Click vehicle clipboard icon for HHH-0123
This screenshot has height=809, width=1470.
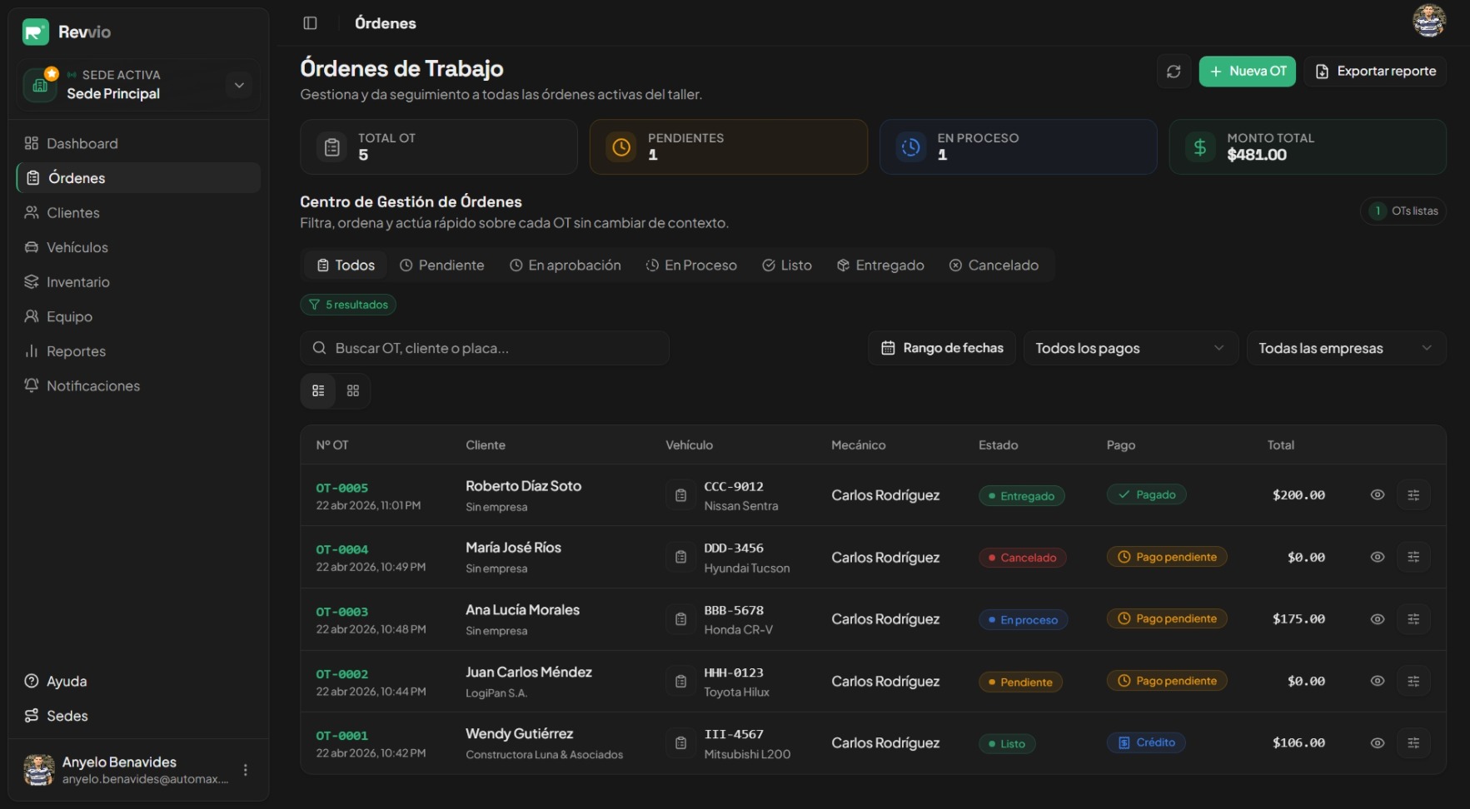point(680,681)
